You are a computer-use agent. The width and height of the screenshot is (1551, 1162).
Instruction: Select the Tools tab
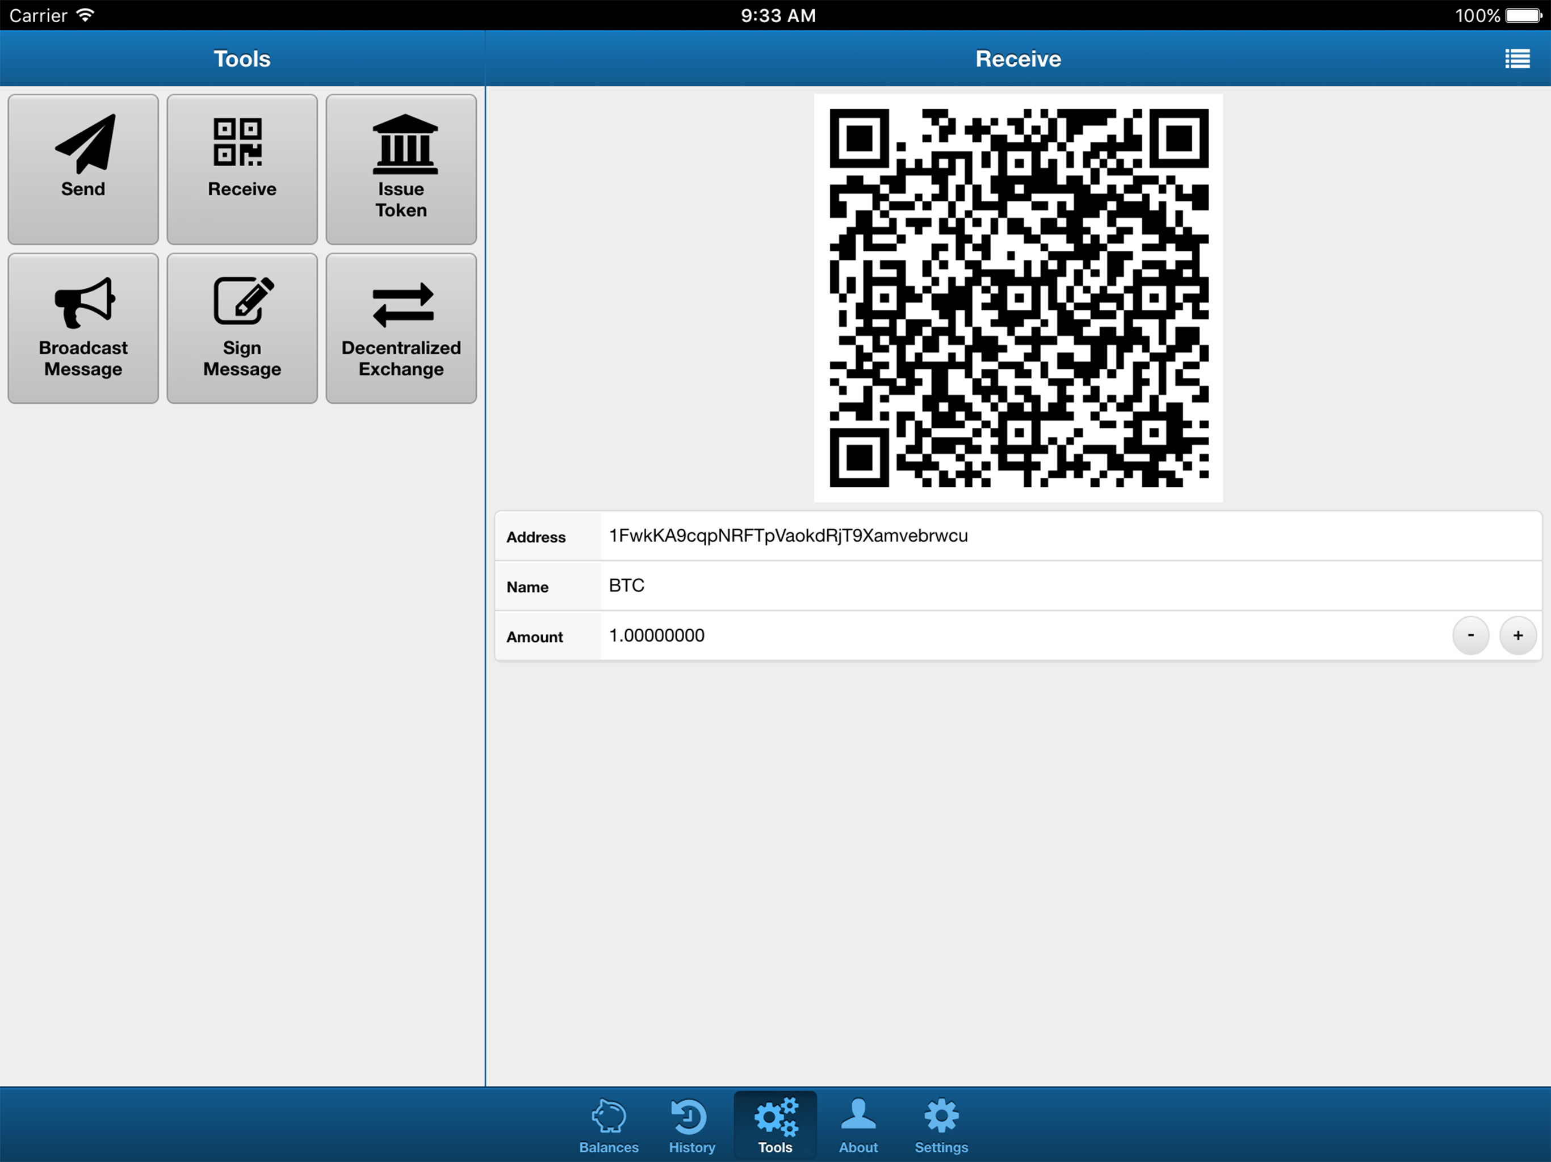pyautogui.click(x=775, y=1126)
